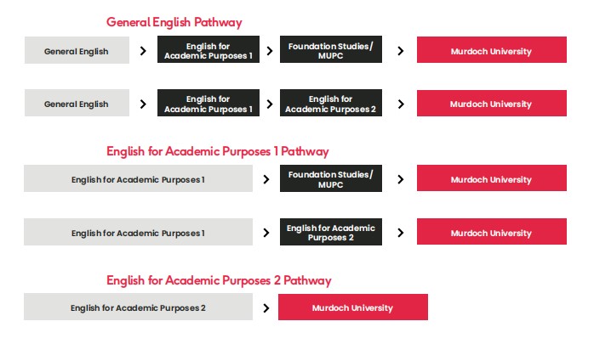
Task: Click the second-row arrow after General English
Action: tap(143, 104)
